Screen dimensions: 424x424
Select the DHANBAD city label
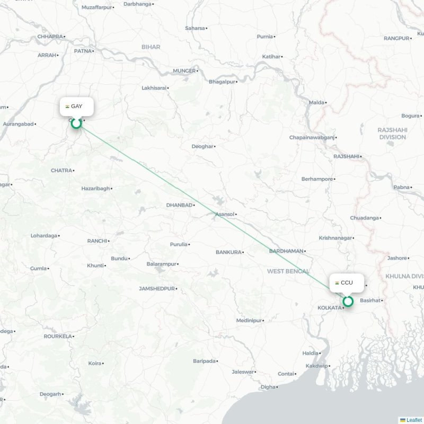click(x=179, y=205)
